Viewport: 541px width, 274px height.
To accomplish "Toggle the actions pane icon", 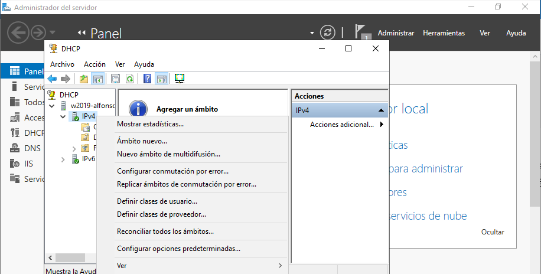I will click(x=161, y=79).
